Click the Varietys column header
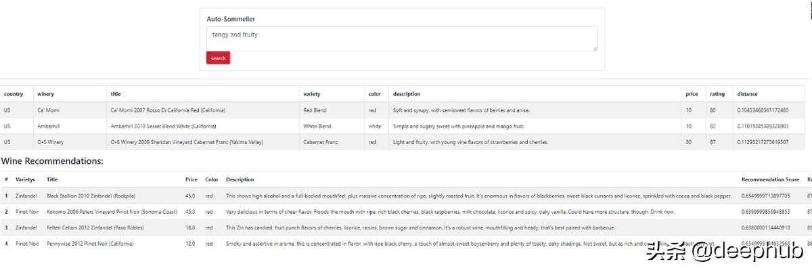 pyautogui.click(x=25, y=179)
